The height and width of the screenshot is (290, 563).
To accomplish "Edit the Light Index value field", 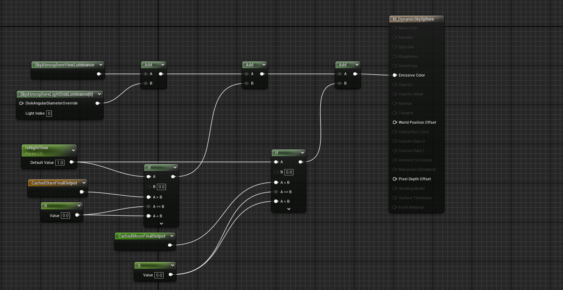I will pyautogui.click(x=49, y=114).
